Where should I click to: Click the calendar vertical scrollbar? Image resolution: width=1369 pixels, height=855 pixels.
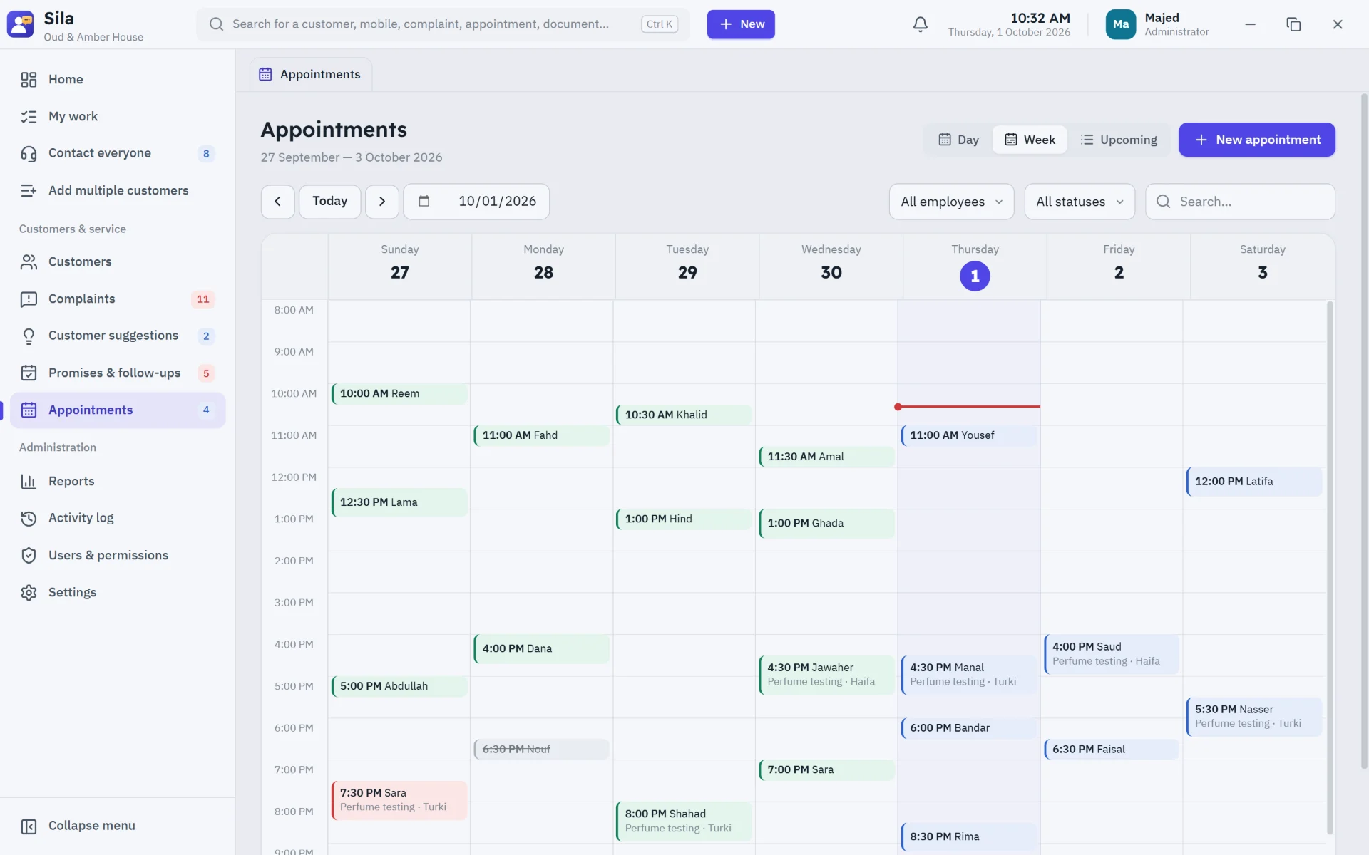pyautogui.click(x=1330, y=567)
